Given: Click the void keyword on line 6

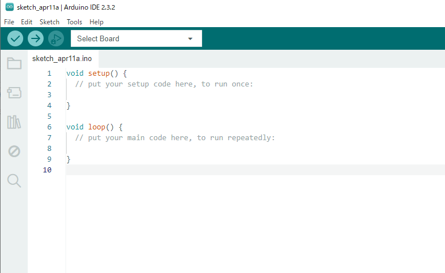Looking at the screenshot, I should click(75, 127).
